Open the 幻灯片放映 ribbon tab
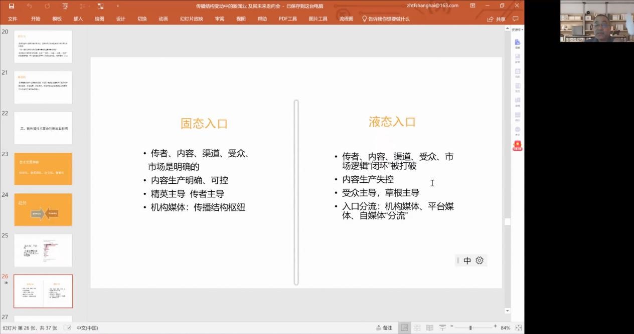Viewport: 634px width, 334px height. pos(192,19)
